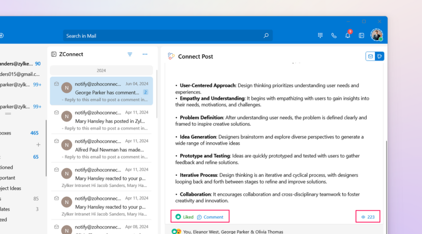Click the reaction emojis beside Eleanor West
This screenshot has height=234, width=422.
[177, 231]
